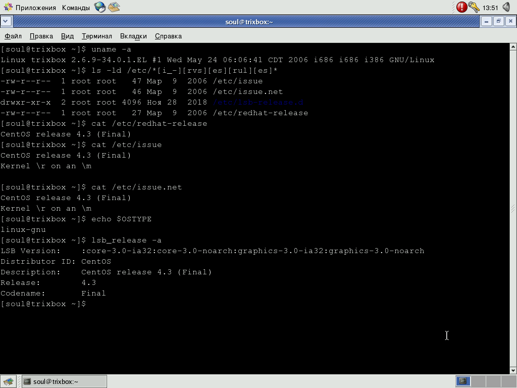Viewport: 517px width, 388px height.
Task: Click the "cat /etc/redhat-release" command text
Action: [x=149, y=123]
